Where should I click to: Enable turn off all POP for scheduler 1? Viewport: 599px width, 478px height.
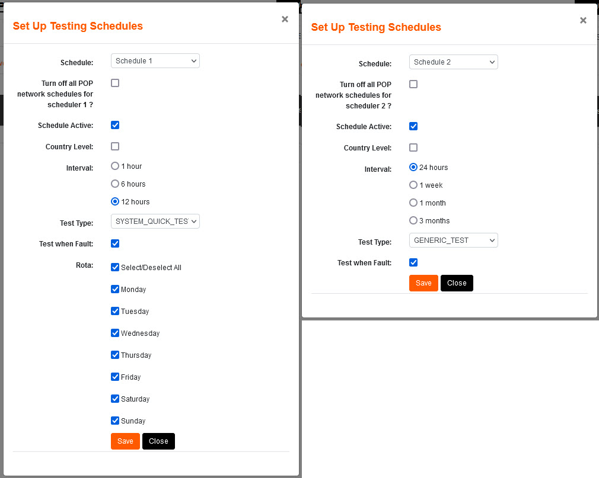115,84
